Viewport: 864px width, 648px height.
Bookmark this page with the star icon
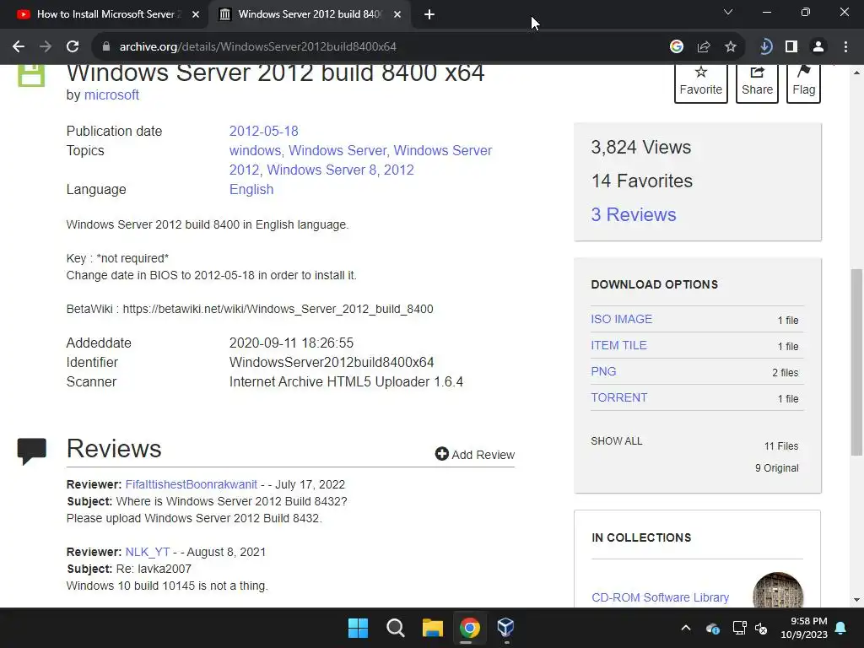point(731,47)
